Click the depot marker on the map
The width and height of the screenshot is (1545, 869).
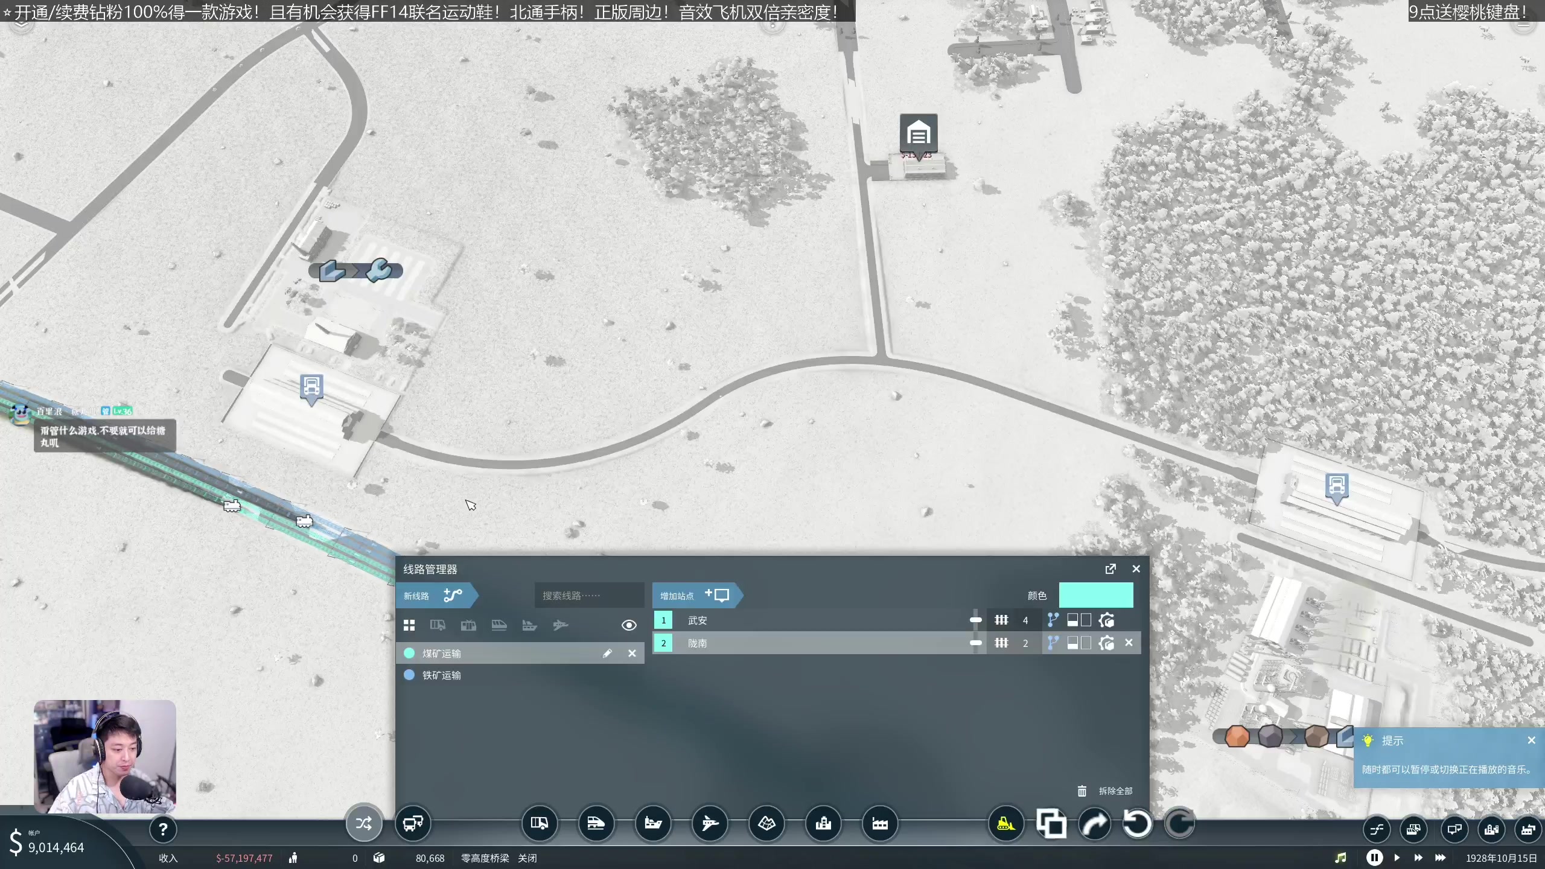[x=919, y=135]
